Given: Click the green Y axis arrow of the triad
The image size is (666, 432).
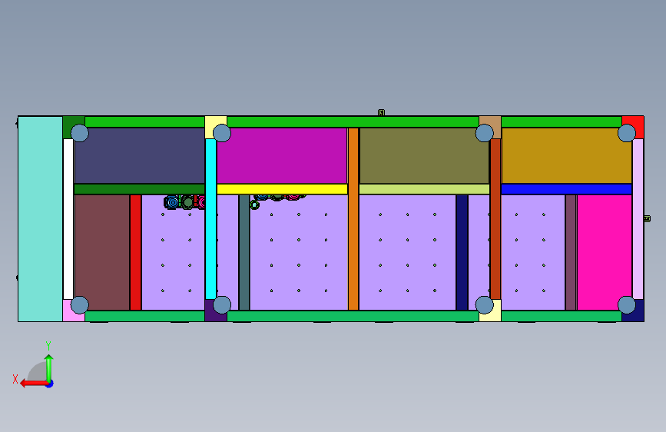Looking at the screenshot, I should click(49, 367).
